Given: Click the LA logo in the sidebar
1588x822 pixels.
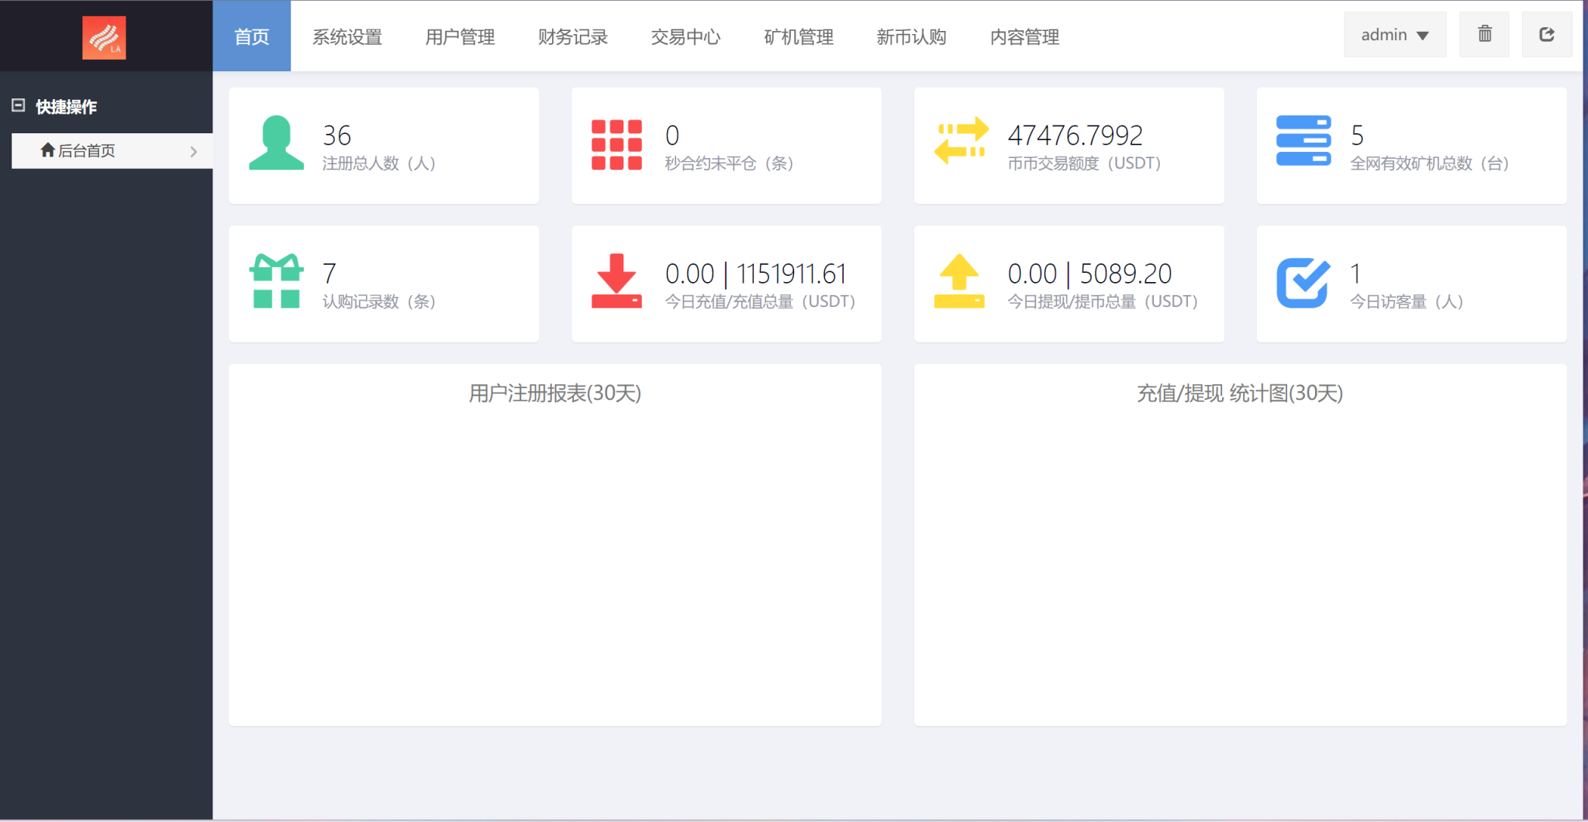Looking at the screenshot, I should click(x=105, y=36).
